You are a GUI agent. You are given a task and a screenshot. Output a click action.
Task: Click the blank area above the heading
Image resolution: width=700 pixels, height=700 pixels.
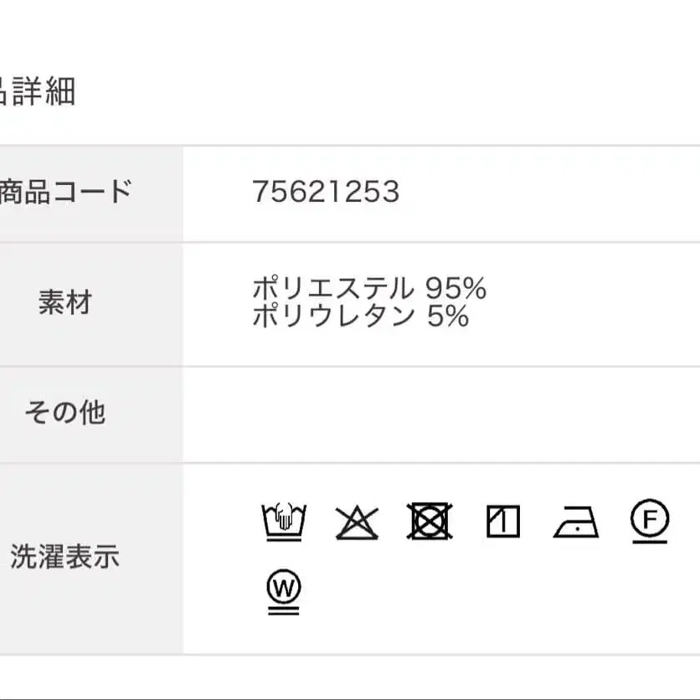coord(350,33)
